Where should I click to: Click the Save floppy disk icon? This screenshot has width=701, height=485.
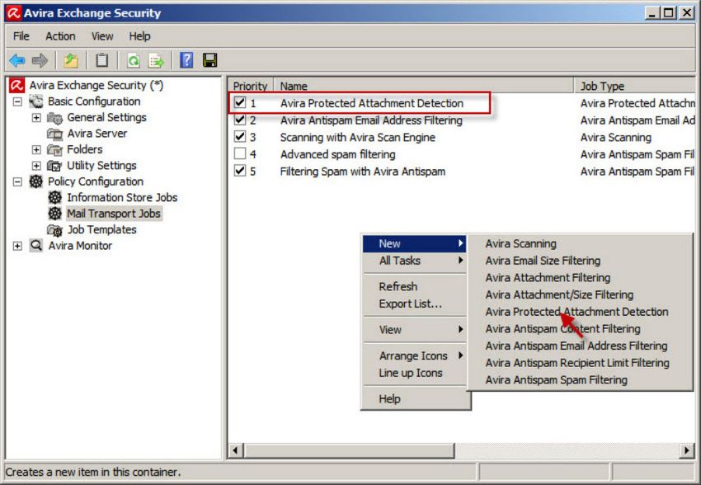click(209, 60)
